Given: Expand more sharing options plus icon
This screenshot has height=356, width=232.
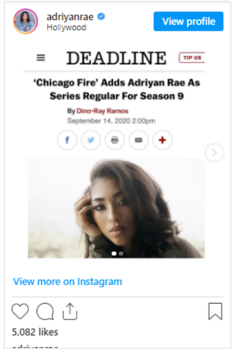Looking at the screenshot, I should pyautogui.click(x=162, y=140).
